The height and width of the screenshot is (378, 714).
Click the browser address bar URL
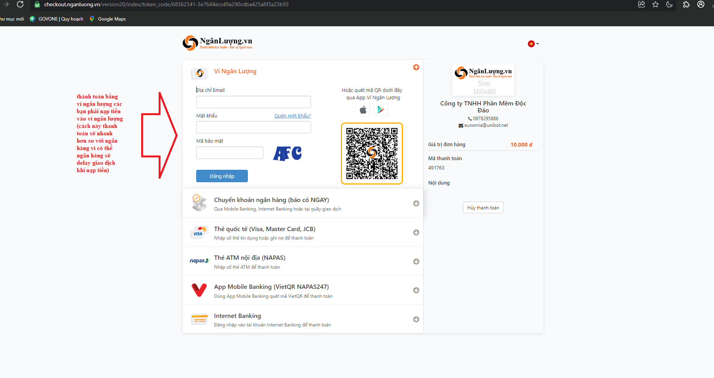pos(166,4)
